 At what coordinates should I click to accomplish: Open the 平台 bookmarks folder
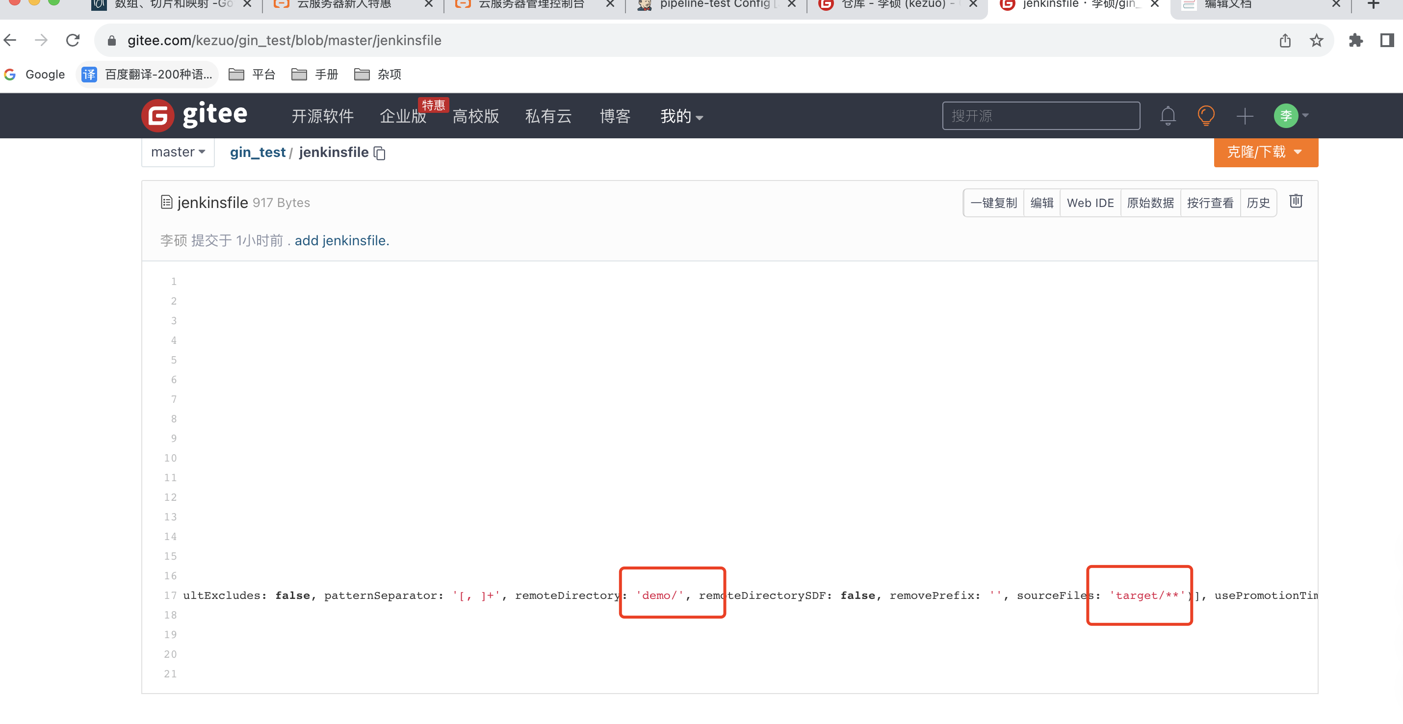pyautogui.click(x=252, y=74)
